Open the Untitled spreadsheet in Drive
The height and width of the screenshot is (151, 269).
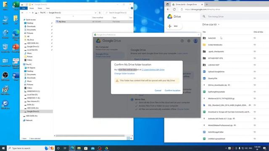point(216,139)
